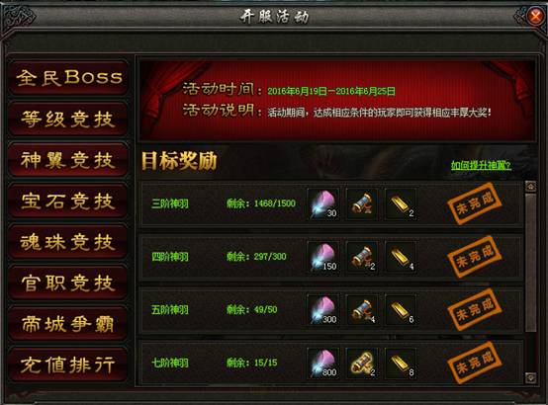
Task: Close the 开服活动 window
Action: (x=535, y=16)
